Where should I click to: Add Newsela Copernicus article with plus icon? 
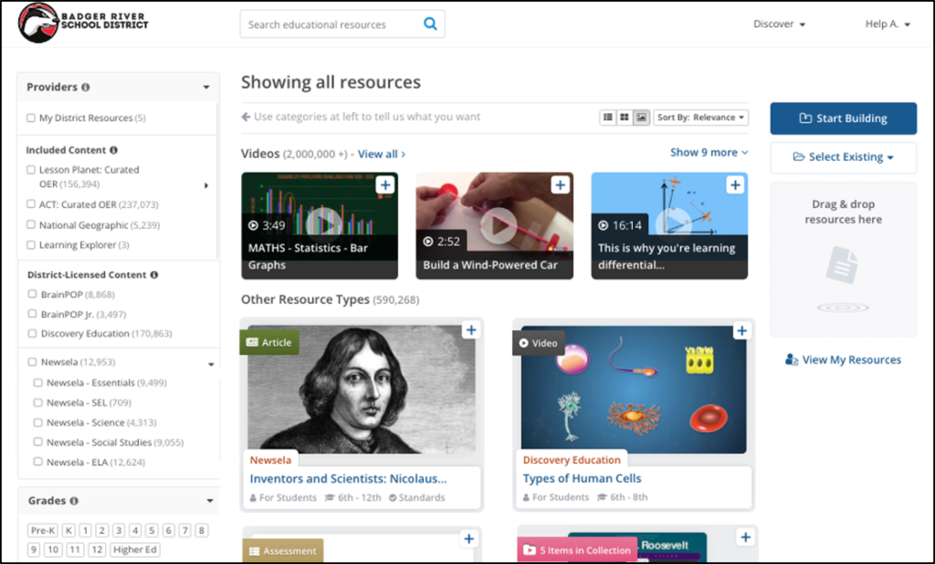click(471, 330)
